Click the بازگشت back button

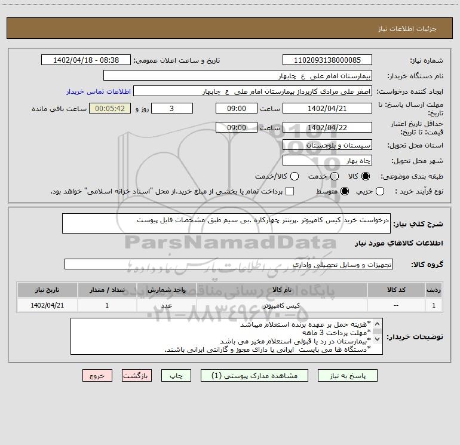(x=137, y=376)
